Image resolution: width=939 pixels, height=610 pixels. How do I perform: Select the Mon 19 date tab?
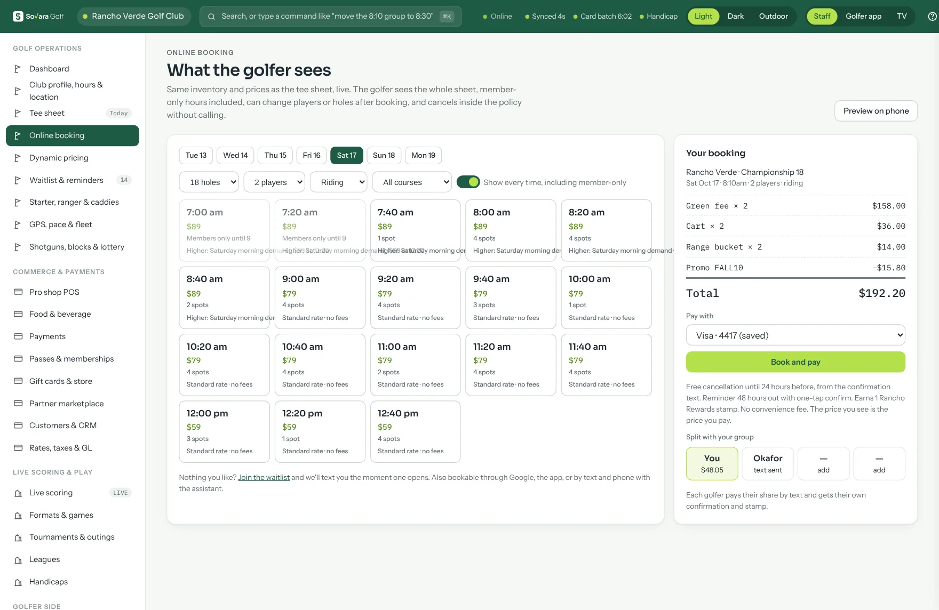click(423, 156)
